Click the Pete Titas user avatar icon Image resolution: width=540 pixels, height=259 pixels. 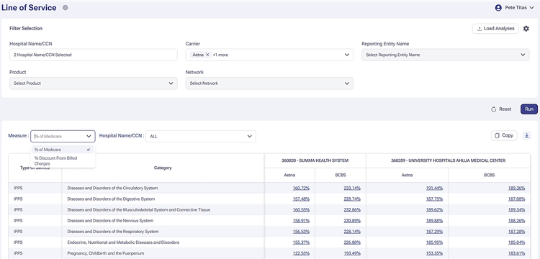click(498, 8)
